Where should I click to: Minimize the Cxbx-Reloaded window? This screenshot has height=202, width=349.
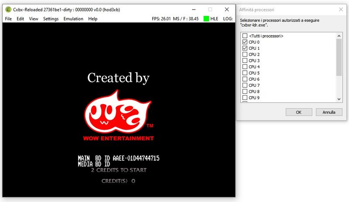(194, 10)
